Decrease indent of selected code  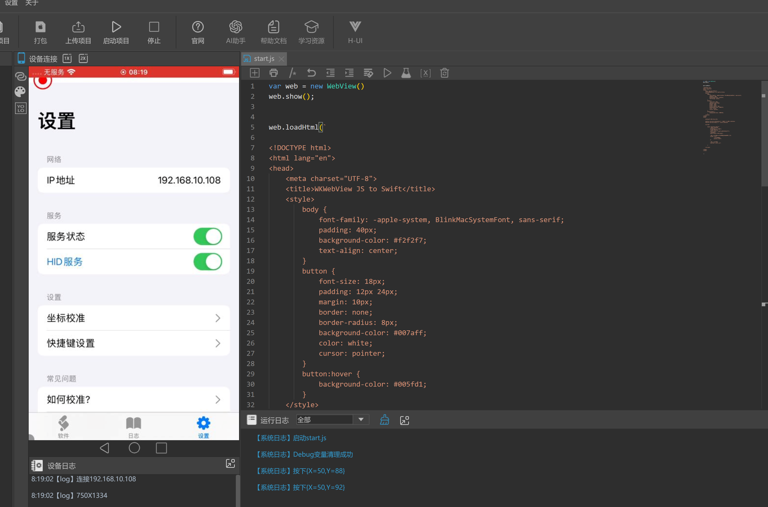pyautogui.click(x=330, y=73)
